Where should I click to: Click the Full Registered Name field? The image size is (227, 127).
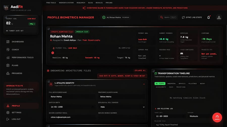point(72,97)
